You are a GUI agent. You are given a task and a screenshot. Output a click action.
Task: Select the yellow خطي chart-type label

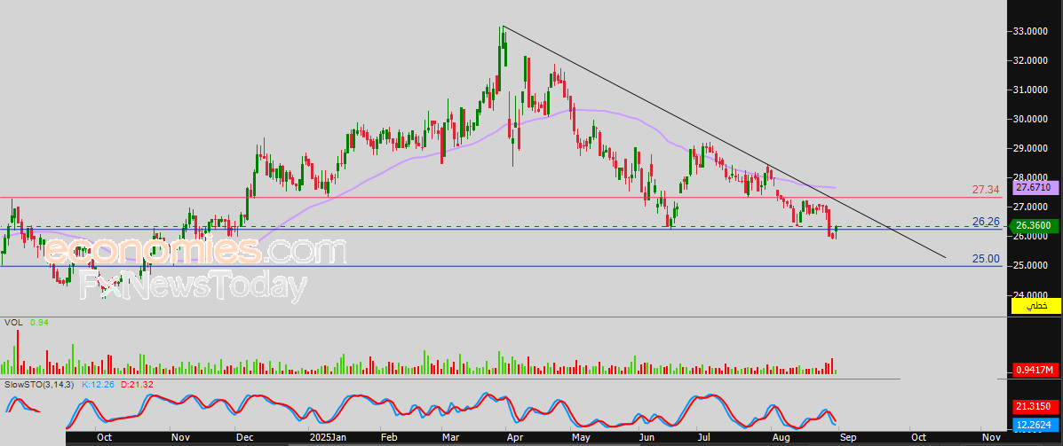(x=1035, y=306)
